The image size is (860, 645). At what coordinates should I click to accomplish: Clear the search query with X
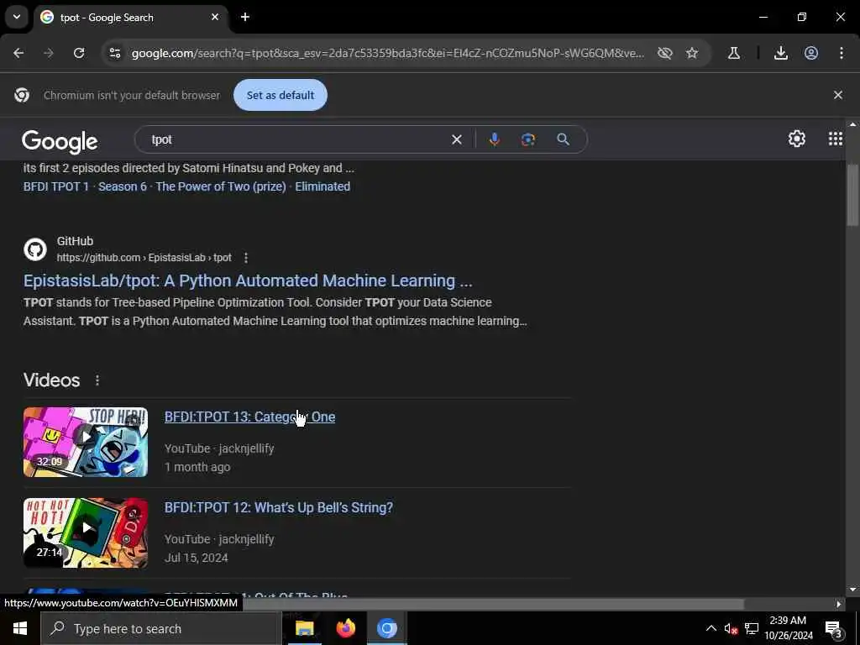coord(456,139)
